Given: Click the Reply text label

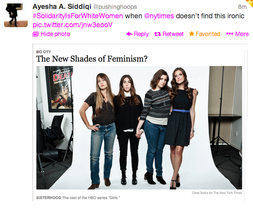Looking at the screenshot, I should point(141,34).
